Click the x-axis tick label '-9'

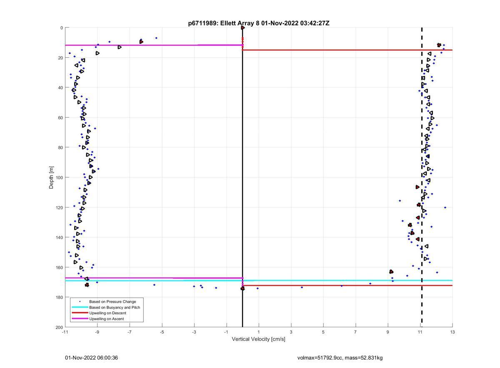tap(97, 332)
